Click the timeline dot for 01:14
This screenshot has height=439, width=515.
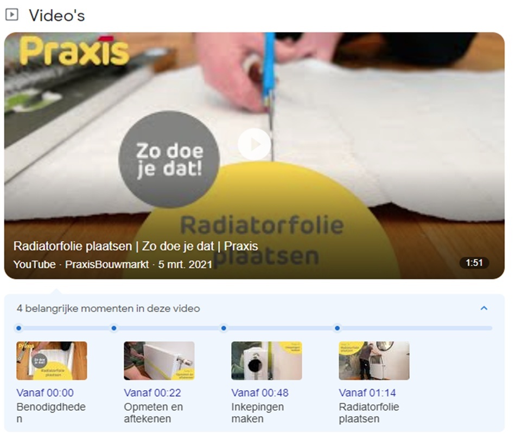coord(338,328)
